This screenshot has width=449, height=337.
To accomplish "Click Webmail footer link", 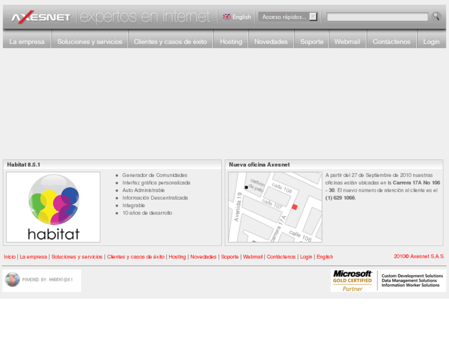I will click(253, 257).
